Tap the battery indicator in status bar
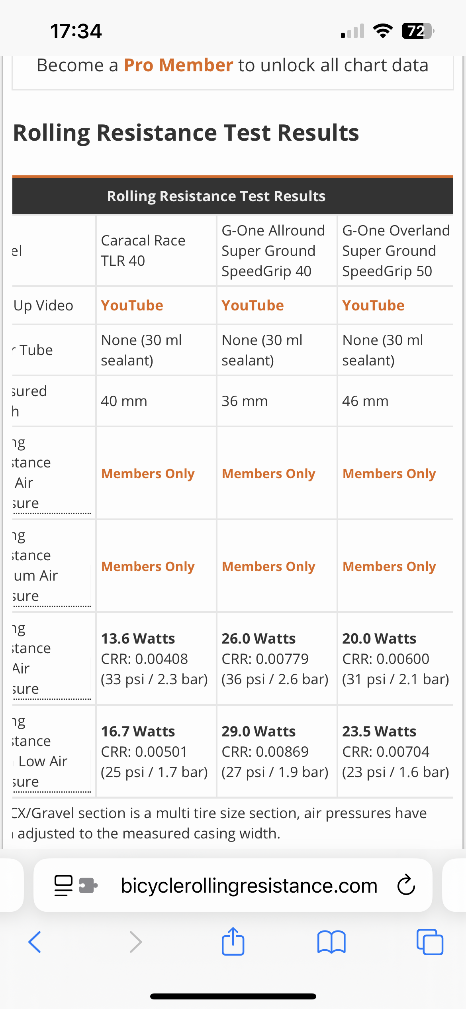 pos(417,31)
